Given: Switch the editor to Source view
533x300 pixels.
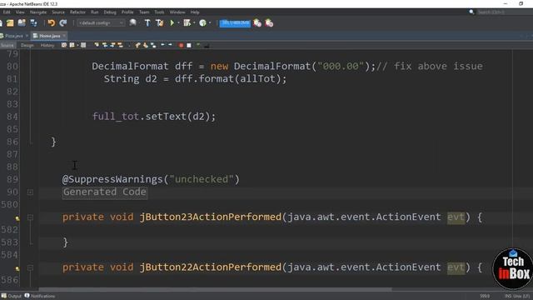Looking at the screenshot, I should (7, 45).
